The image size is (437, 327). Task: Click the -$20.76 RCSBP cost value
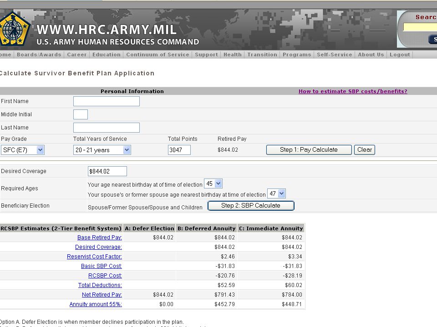click(x=225, y=276)
